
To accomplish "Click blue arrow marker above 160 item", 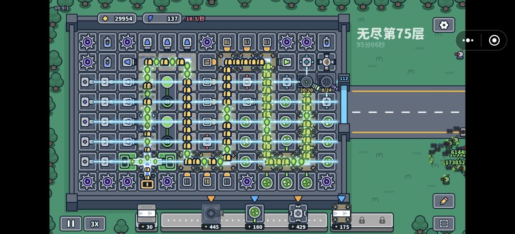I will click(255, 199).
